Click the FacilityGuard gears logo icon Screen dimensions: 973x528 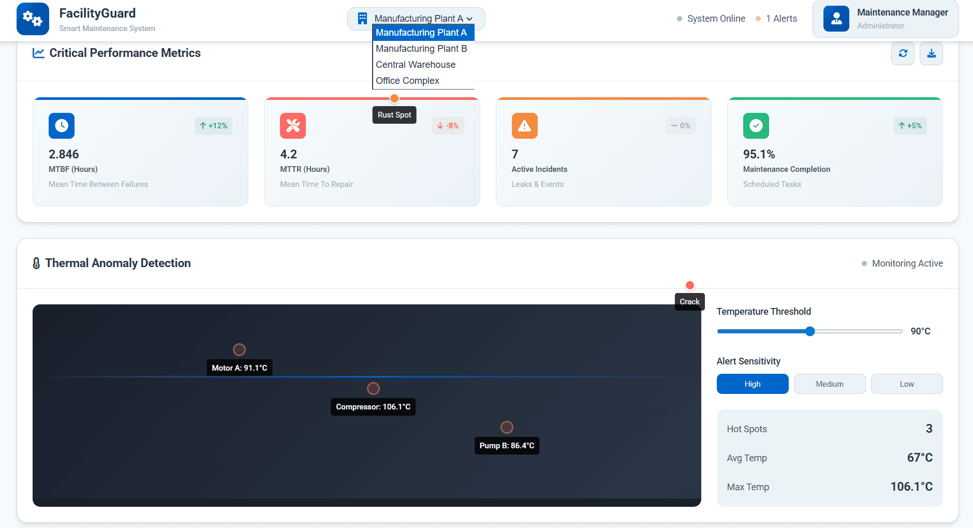click(x=33, y=19)
